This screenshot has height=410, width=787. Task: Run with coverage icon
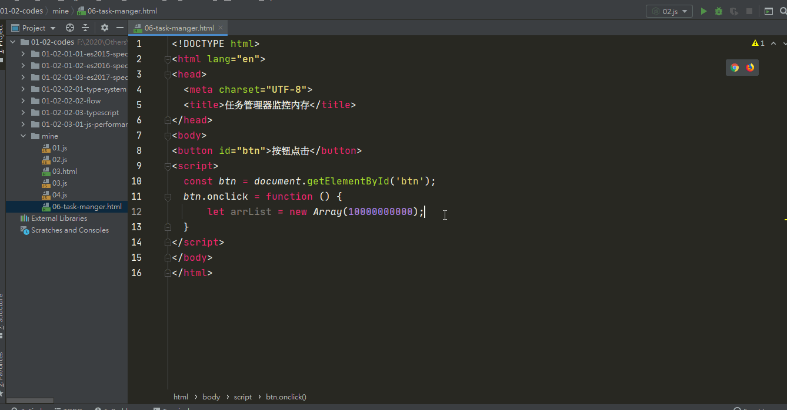[734, 11]
